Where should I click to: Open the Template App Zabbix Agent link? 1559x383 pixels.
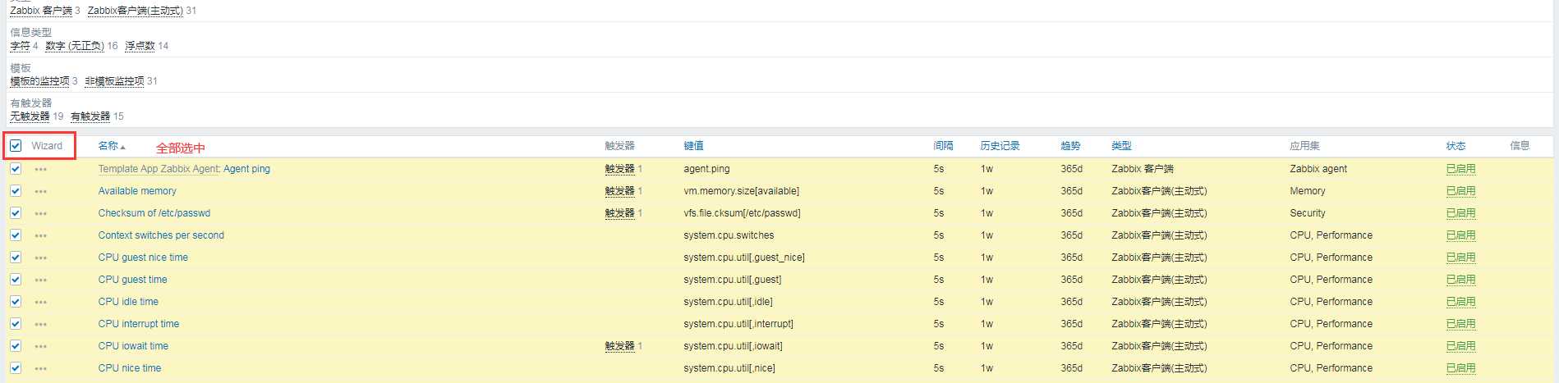pos(159,169)
